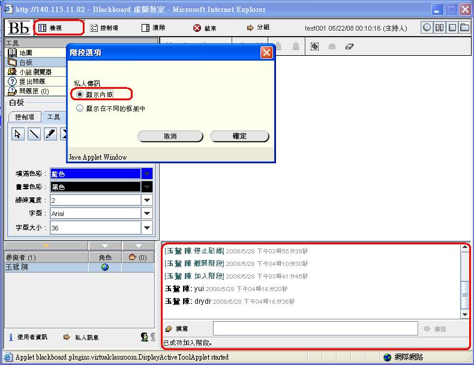Open the 檢視 menu

[58, 28]
